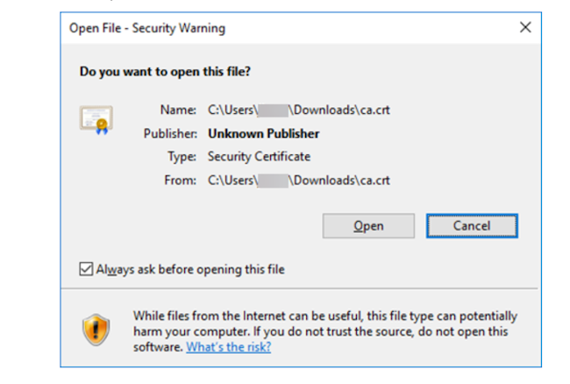Cancel opening the ca.crt file

point(472,226)
